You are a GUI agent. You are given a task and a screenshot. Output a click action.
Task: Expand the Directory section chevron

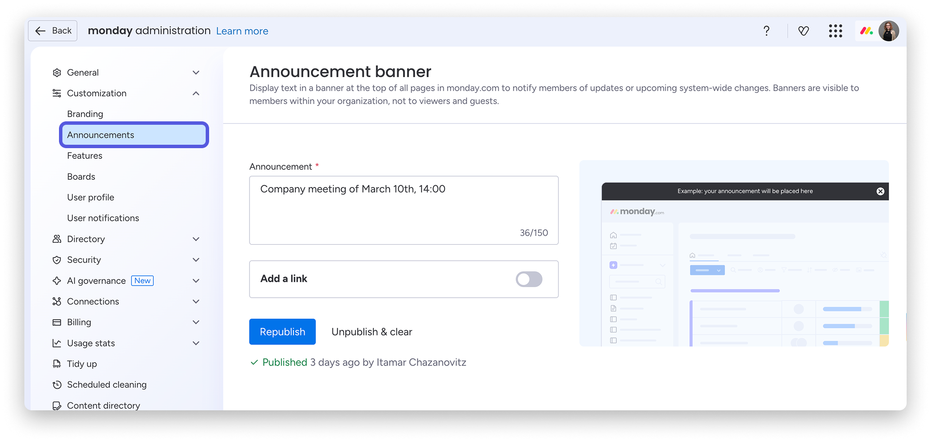[196, 239]
